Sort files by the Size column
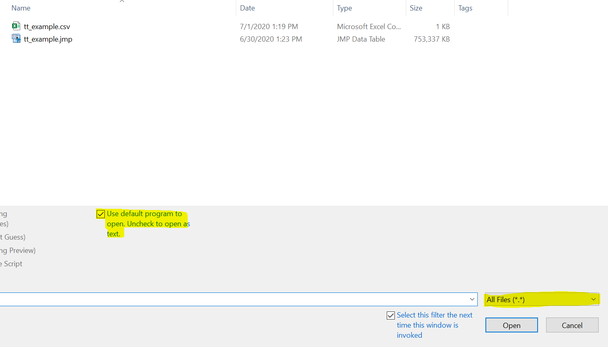Viewport: 608px width, 347px height. (416, 8)
